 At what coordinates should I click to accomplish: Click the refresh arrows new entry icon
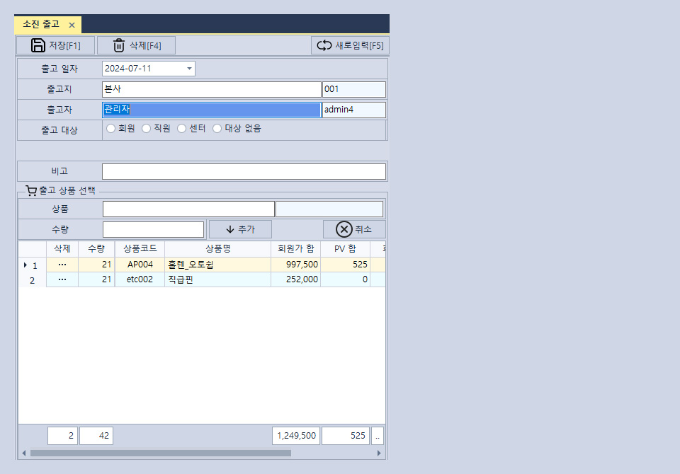pos(324,45)
